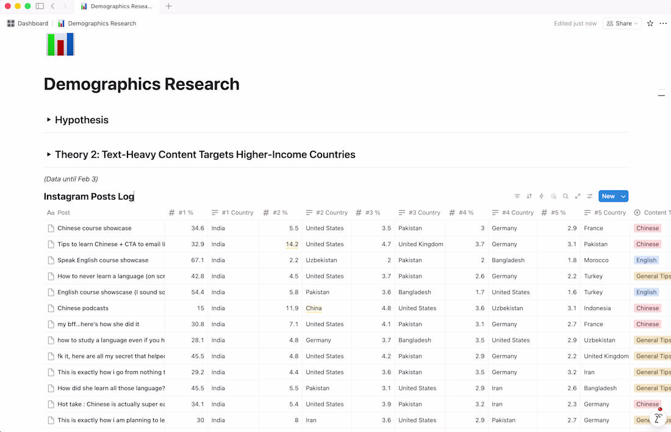Open the three-dot page options menu
671x432 pixels.
[x=663, y=24]
